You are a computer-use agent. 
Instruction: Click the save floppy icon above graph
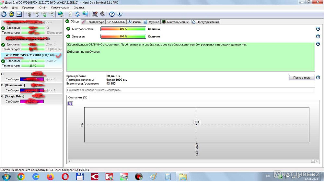coord(70,104)
